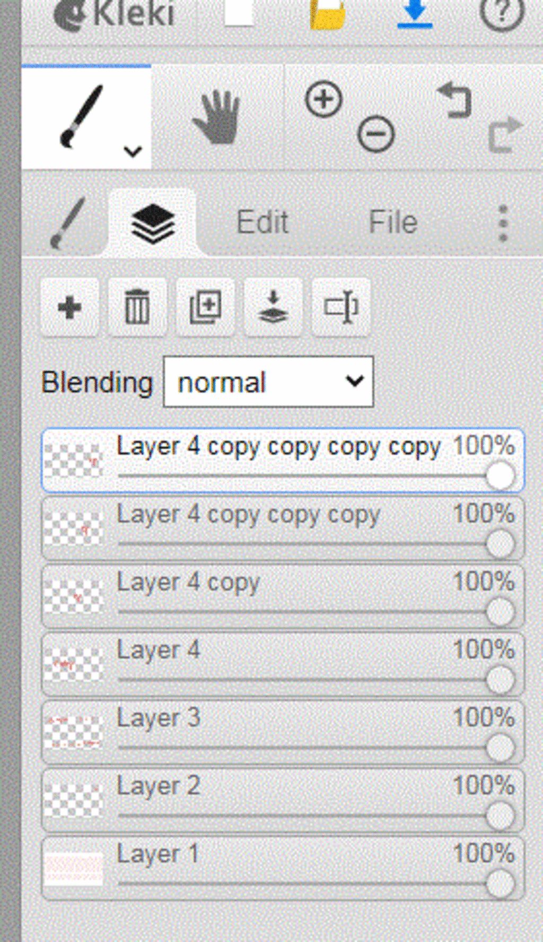Viewport: 543px width, 942px height.
Task: Add a new layer with plus button
Action: [x=69, y=307]
